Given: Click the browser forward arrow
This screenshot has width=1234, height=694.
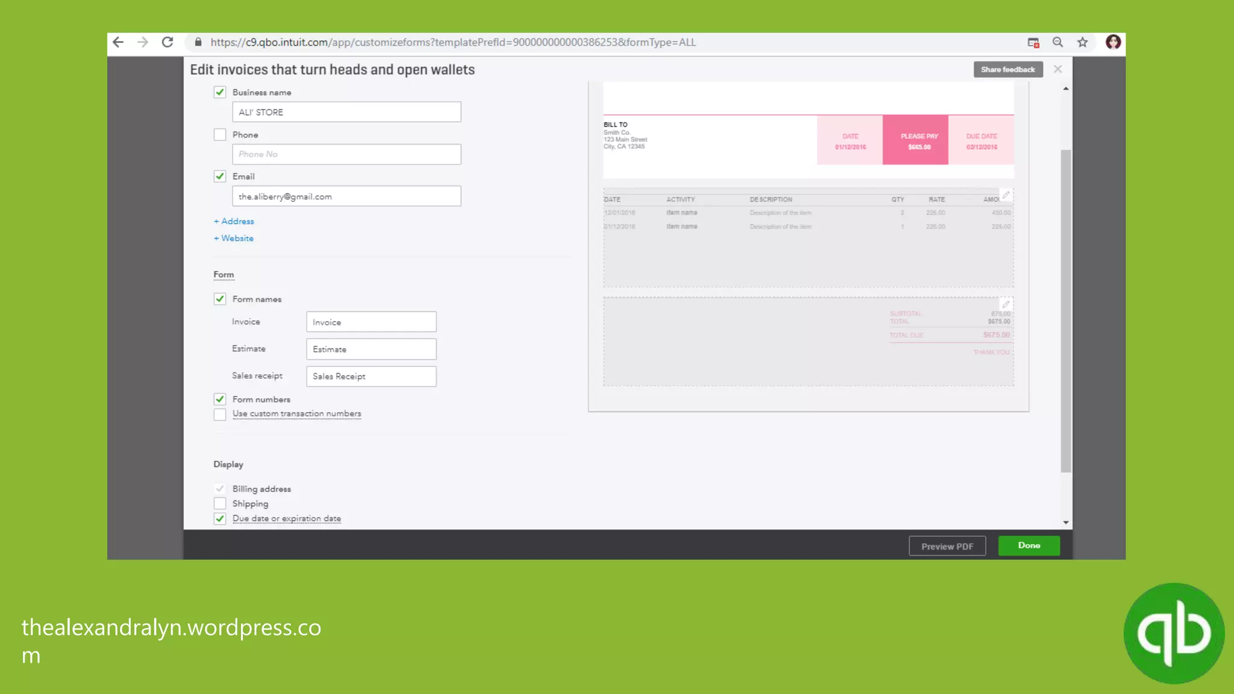Looking at the screenshot, I should tap(143, 42).
